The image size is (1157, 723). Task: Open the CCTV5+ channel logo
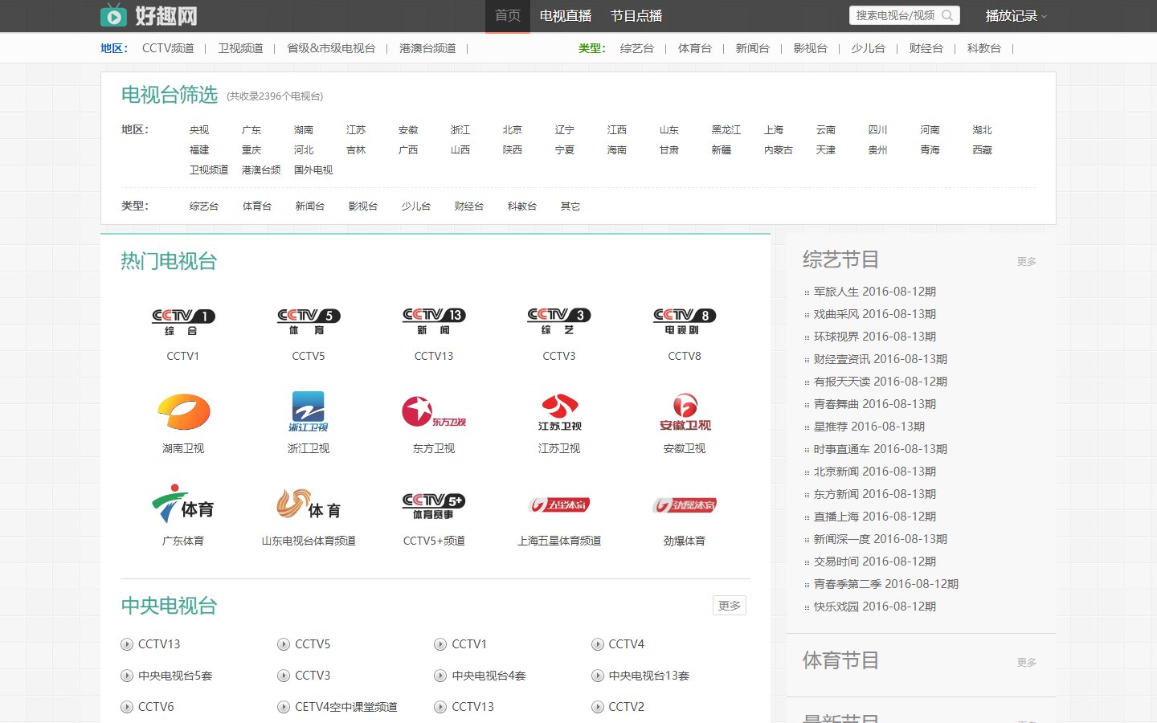click(434, 506)
